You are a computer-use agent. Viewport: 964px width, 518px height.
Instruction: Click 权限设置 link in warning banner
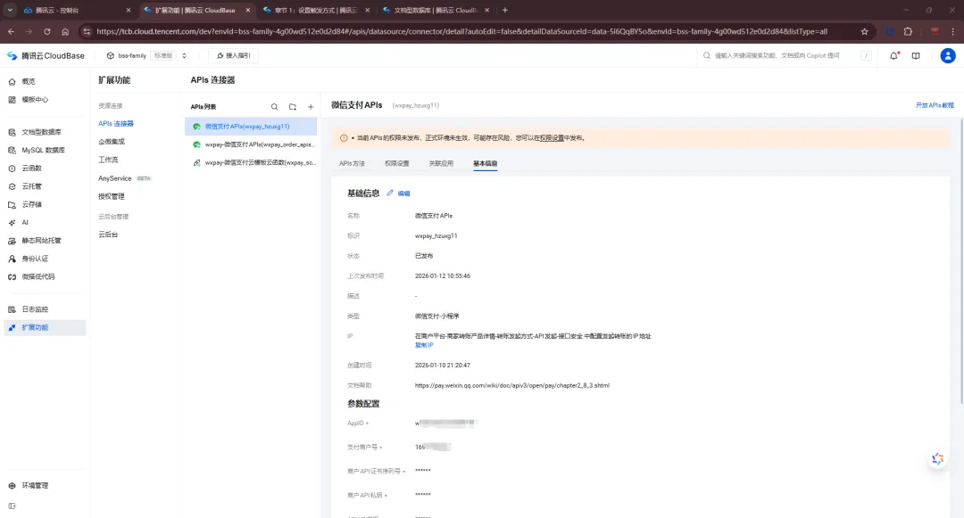tap(552, 138)
